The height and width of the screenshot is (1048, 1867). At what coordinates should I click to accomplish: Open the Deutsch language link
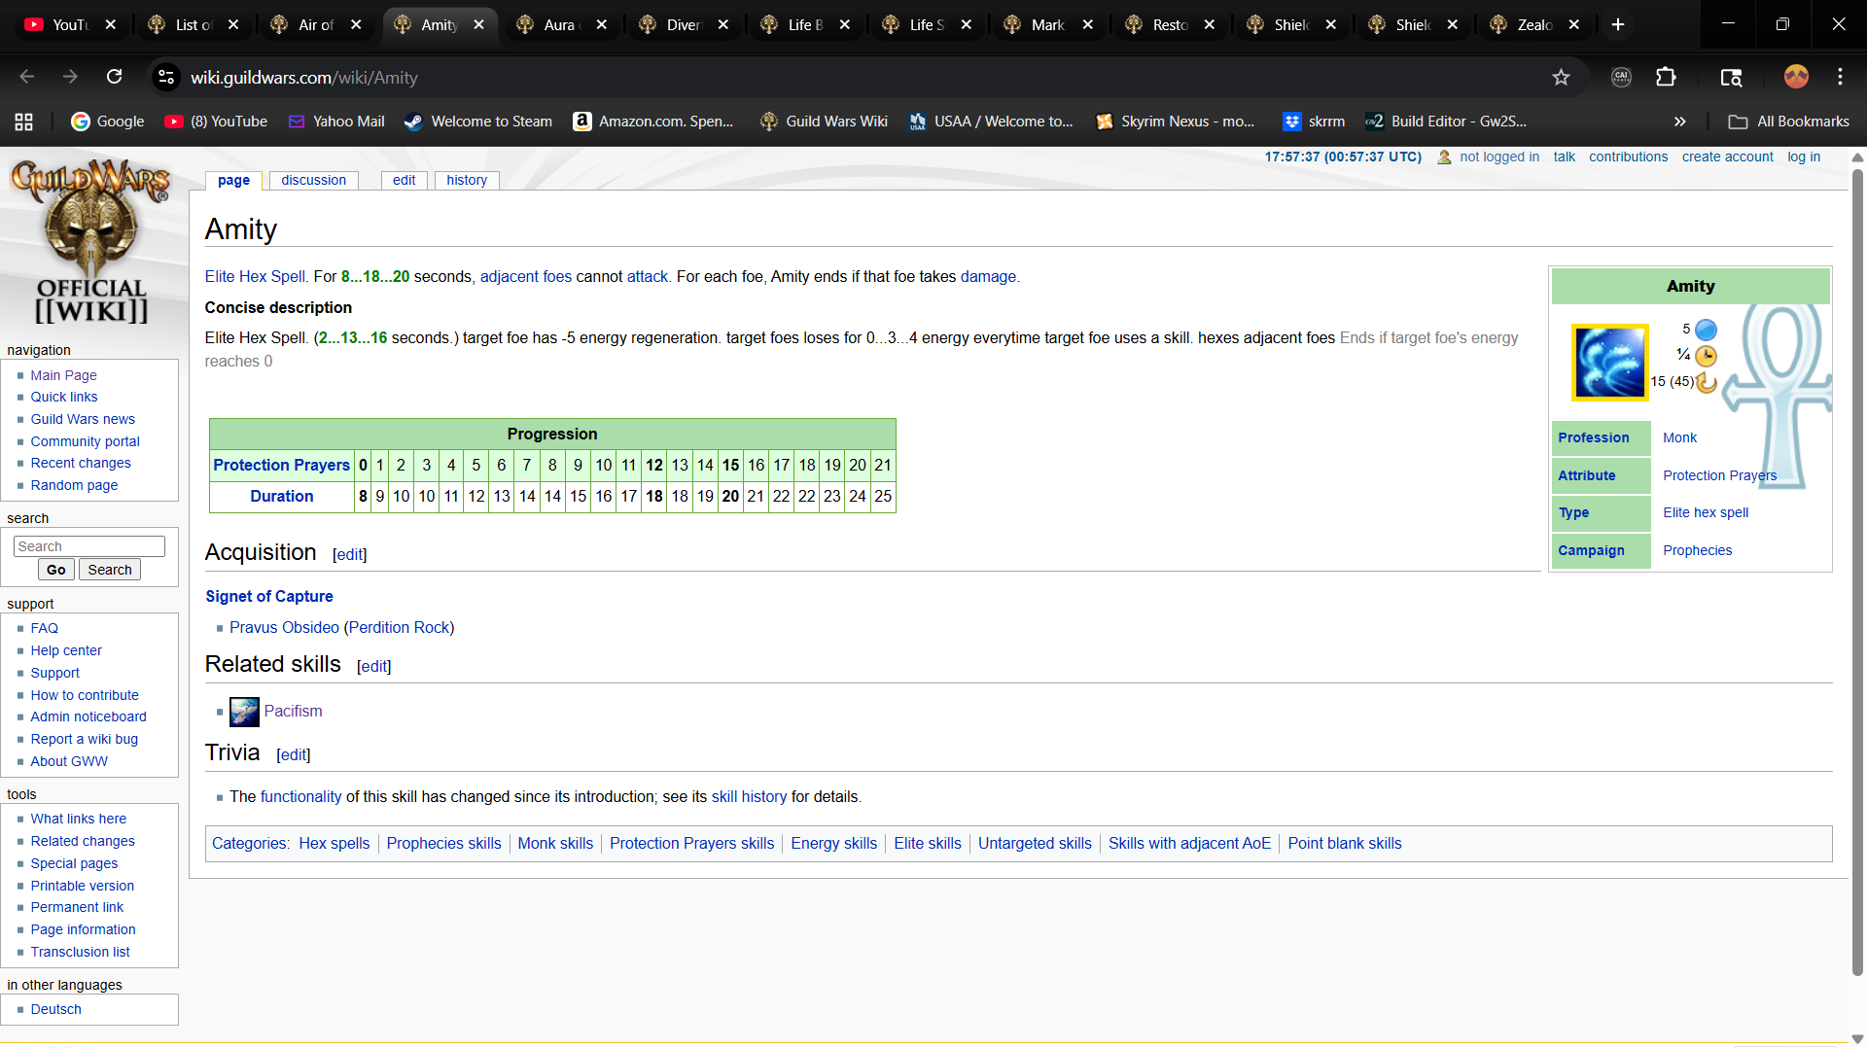tap(55, 1009)
